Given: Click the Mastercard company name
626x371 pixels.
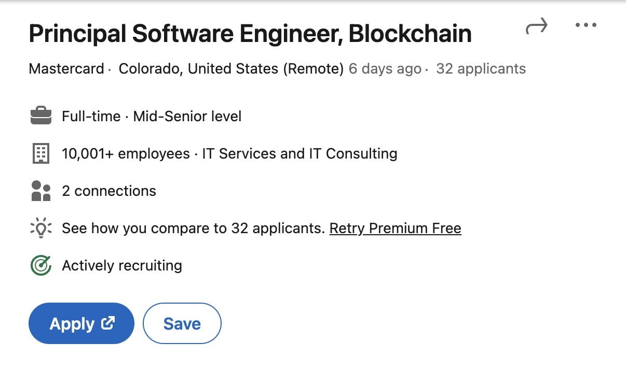Looking at the screenshot, I should coord(66,69).
